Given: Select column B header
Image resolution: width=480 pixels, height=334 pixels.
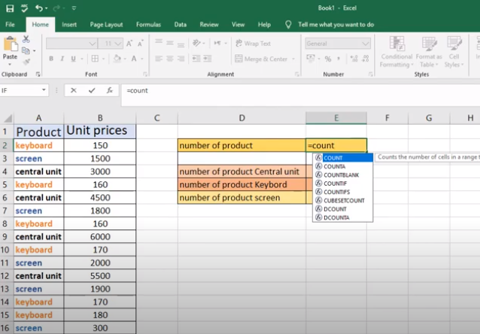Looking at the screenshot, I should 100,117.
